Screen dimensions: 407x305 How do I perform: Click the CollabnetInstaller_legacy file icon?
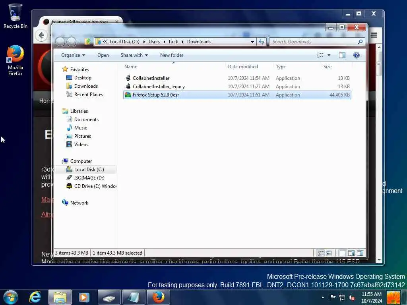pyautogui.click(x=128, y=86)
